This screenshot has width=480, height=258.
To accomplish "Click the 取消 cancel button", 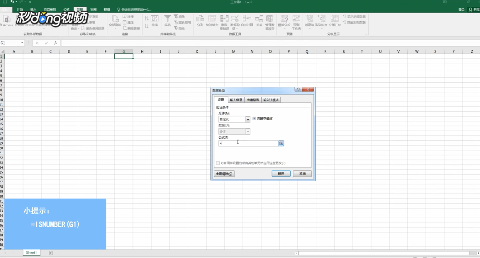I will click(302, 174).
